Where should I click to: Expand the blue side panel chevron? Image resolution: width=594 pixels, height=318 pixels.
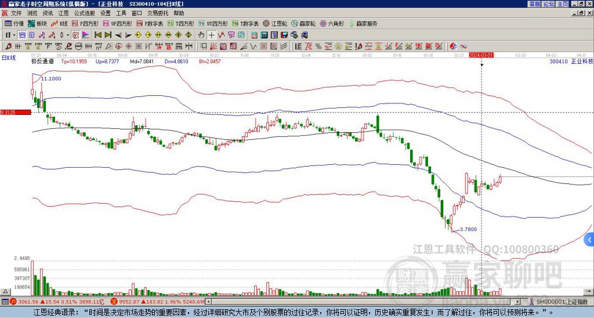tap(589, 240)
